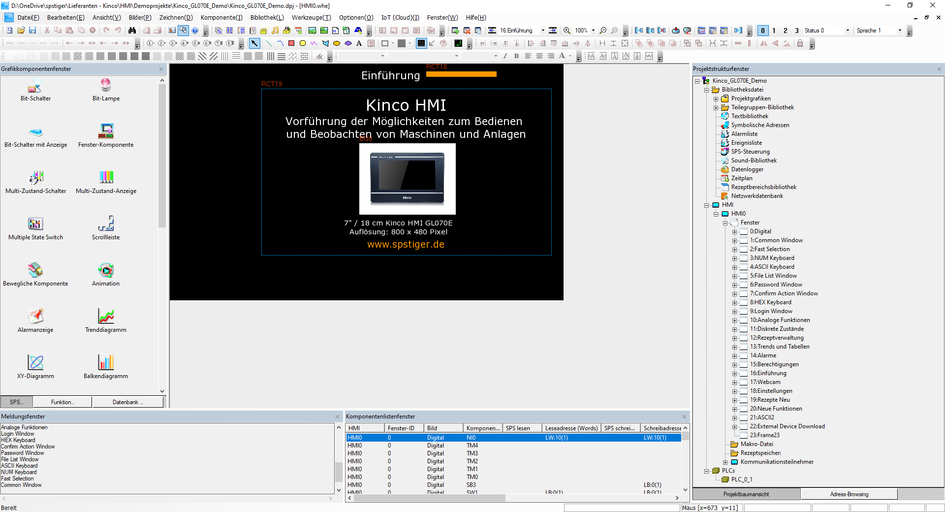Open the IoT (Cloud) menu
The width and height of the screenshot is (945, 512).
pyautogui.click(x=400, y=17)
